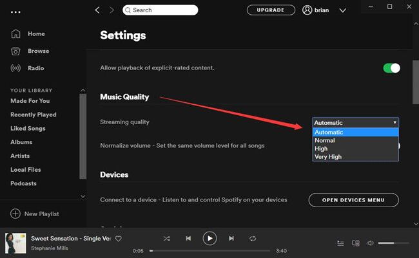The height and width of the screenshot is (258, 419).
Task: Click the sidebar down arrow under Podcasts
Action: pos(83,196)
